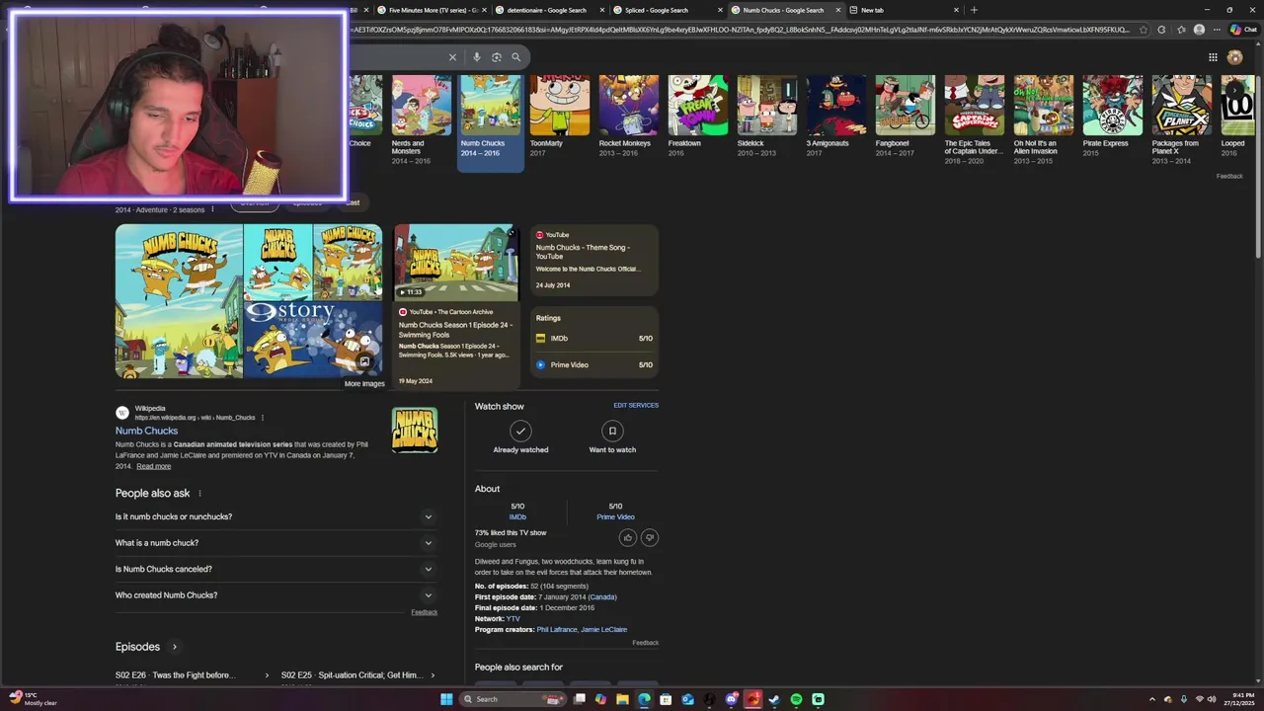The image size is (1264, 711).
Task: Click EDIT SERVICES link
Action: pos(636,405)
